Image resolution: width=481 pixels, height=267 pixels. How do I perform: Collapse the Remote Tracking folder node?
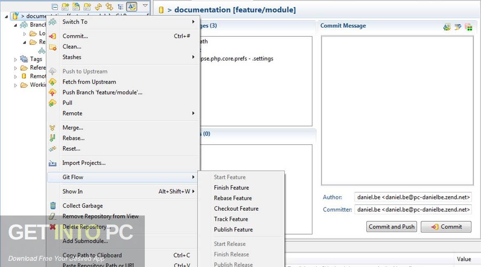click(x=24, y=42)
